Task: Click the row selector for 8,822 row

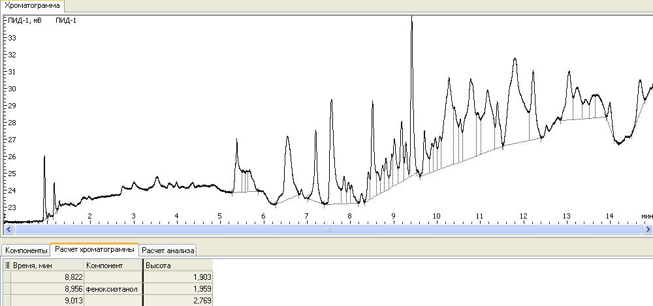Action: pos(7,277)
